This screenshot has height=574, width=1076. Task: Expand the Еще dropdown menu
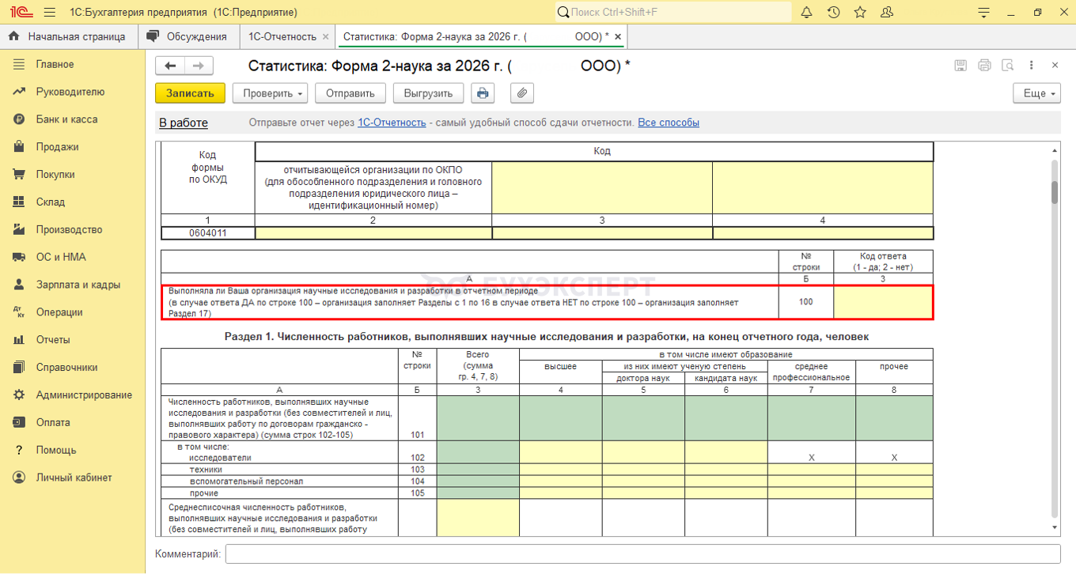pyautogui.click(x=1036, y=93)
